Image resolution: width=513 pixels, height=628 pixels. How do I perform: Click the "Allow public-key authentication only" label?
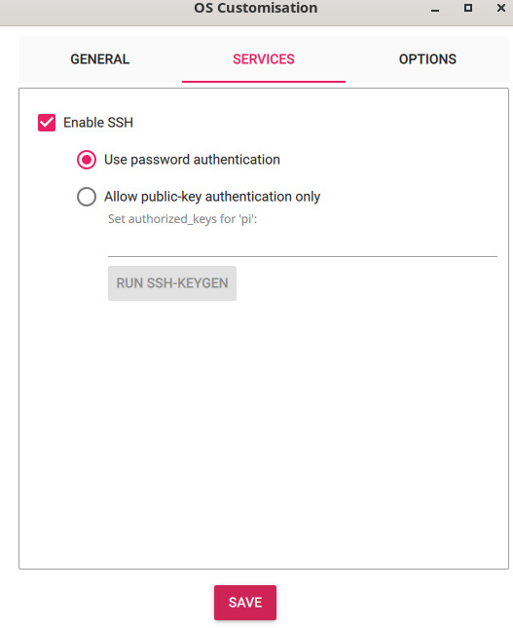pos(212,197)
